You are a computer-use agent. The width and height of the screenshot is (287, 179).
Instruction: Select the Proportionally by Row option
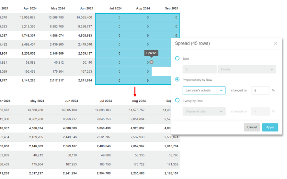(x=177, y=79)
